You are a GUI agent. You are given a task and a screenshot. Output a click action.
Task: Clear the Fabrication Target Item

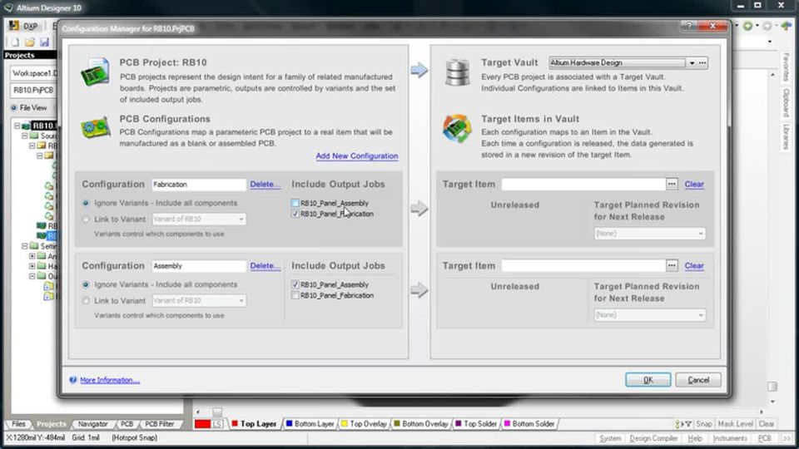pyautogui.click(x=694, y=184)
